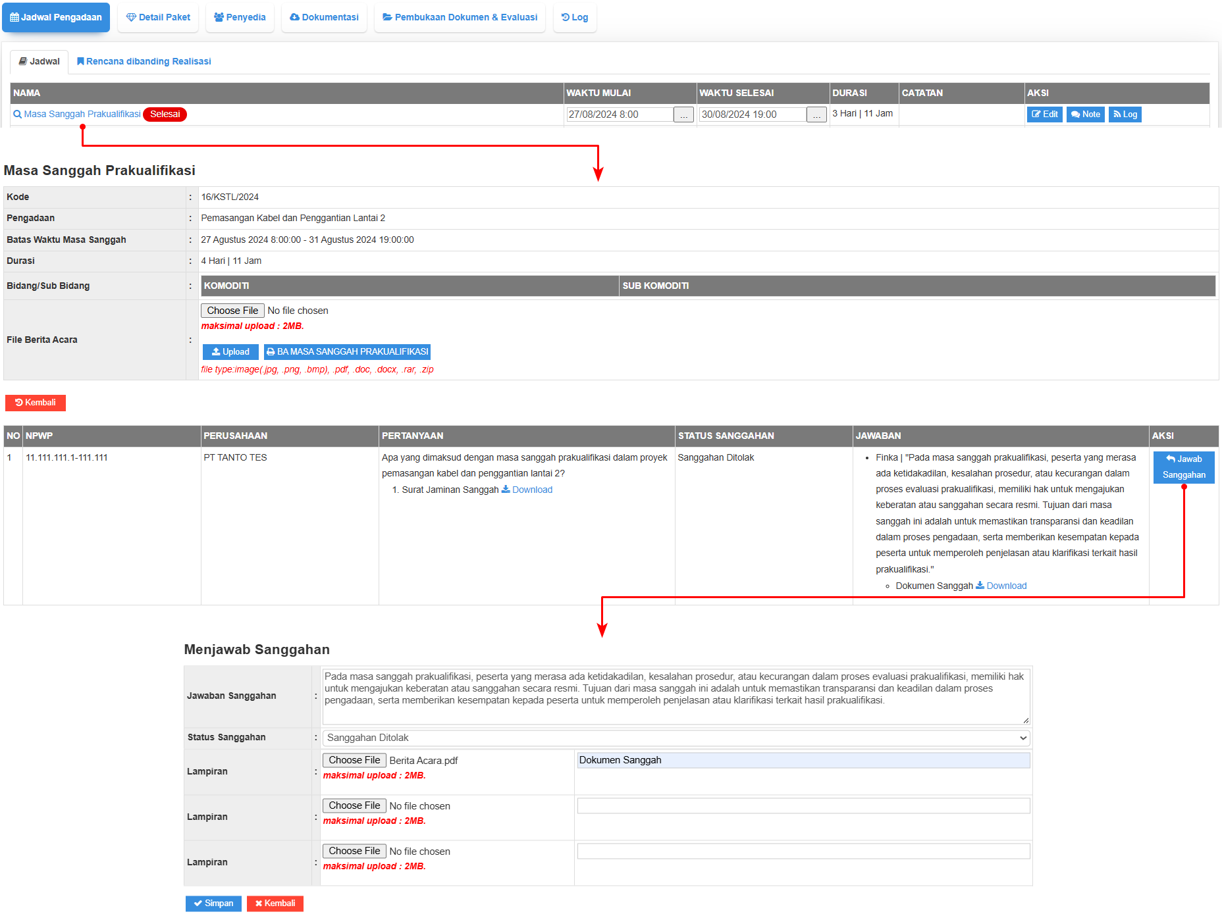Download Surat Jaminan Sanggah attachment
This screenshot has height=916, width=1222.
point(527,490)
